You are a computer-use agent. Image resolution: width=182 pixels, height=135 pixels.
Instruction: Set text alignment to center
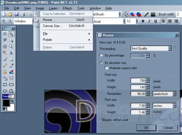tap(170, 21)
